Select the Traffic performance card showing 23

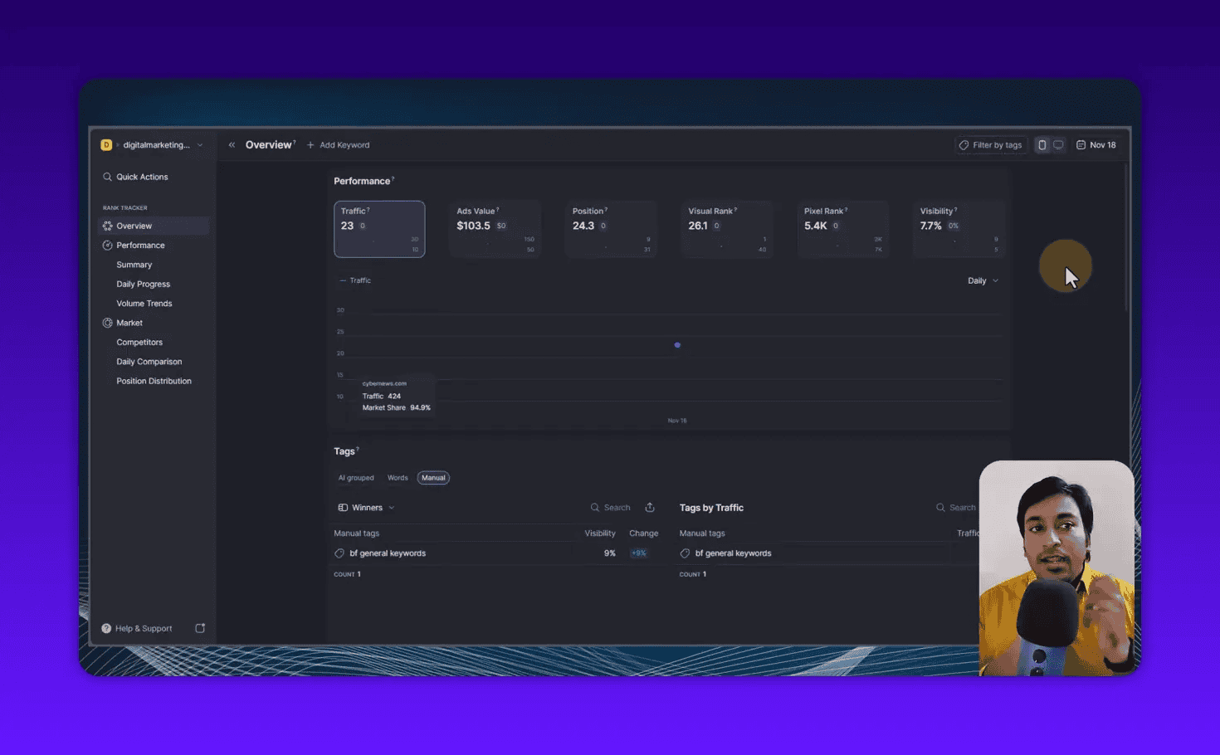379,228
